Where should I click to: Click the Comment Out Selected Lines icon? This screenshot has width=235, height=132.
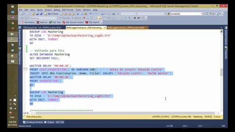point(126,18)
